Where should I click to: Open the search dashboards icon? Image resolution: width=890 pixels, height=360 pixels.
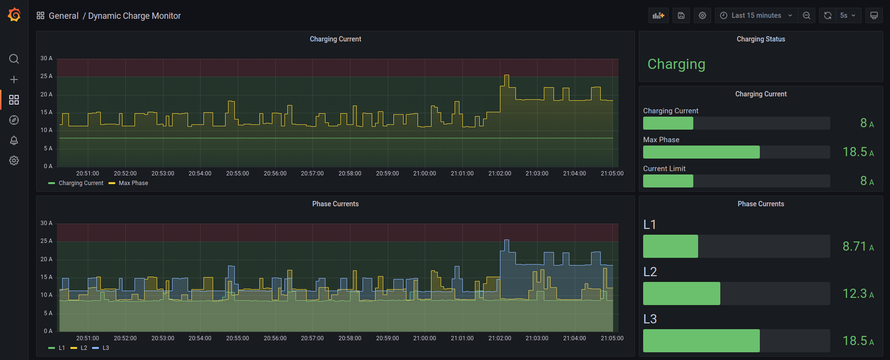point(14,59)
